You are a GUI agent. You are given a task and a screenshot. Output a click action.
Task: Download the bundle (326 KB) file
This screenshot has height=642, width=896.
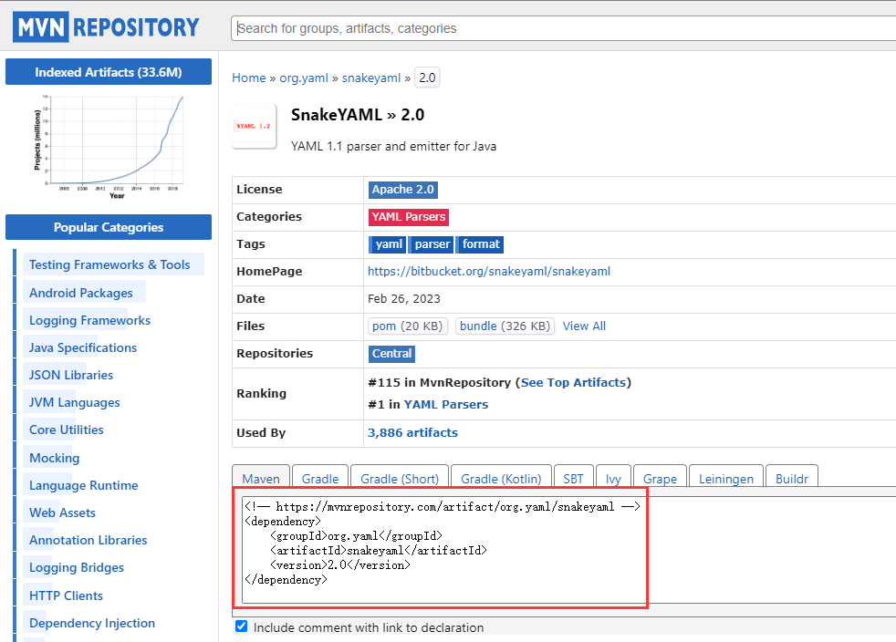tap(505, 326)
